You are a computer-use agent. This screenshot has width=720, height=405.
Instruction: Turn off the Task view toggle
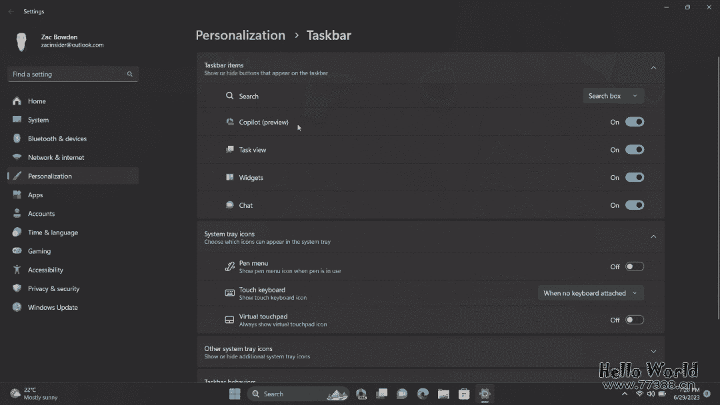click(x=635, y=149)
